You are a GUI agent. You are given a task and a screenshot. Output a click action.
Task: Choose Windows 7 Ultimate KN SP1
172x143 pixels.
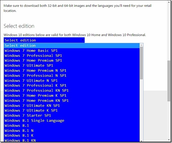tap(72, 106)
